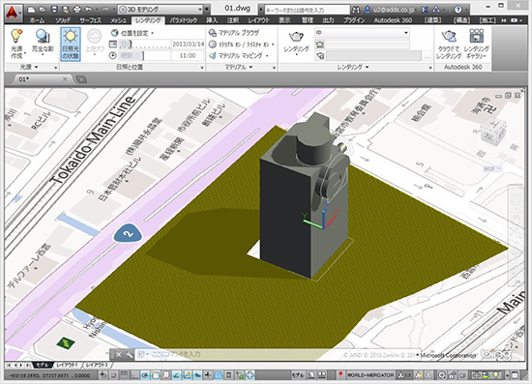
Task: Click the マテリアル ブラウザ icon
Action: [x=213, y=33]
